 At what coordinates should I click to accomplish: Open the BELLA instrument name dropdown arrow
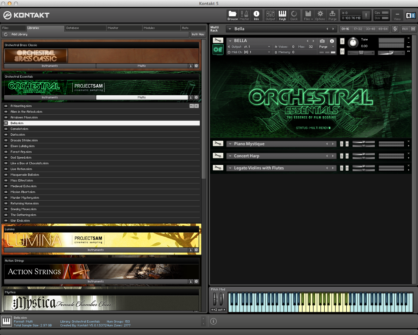[230, 41]
